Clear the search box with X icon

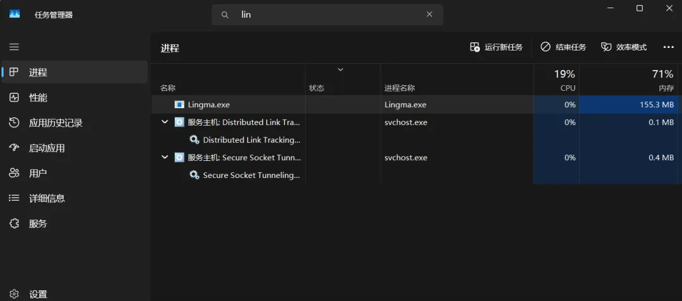point(429,15)
